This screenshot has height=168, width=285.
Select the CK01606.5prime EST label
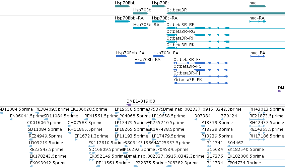click(44, 123)
